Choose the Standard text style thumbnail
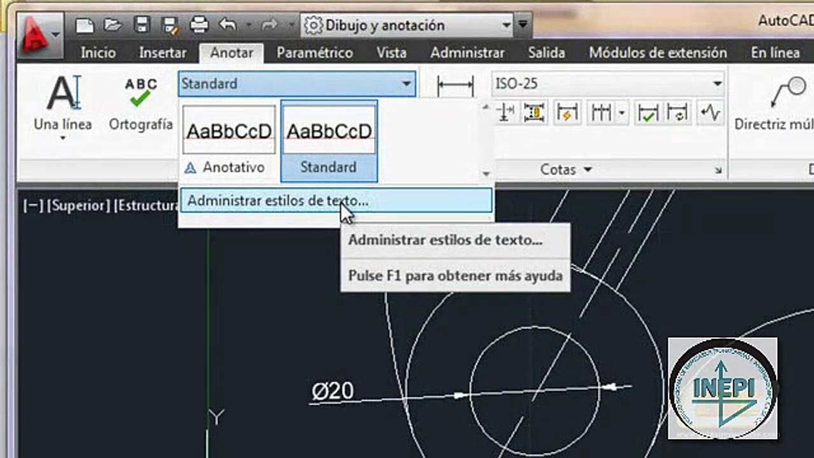 (329, 141)
